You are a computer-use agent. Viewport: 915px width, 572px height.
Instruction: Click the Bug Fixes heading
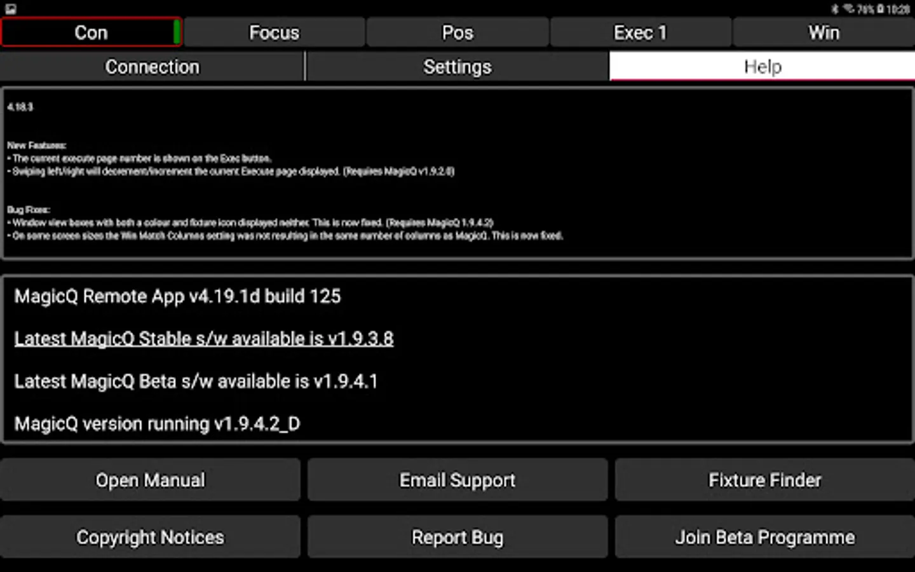click(29, 210)
